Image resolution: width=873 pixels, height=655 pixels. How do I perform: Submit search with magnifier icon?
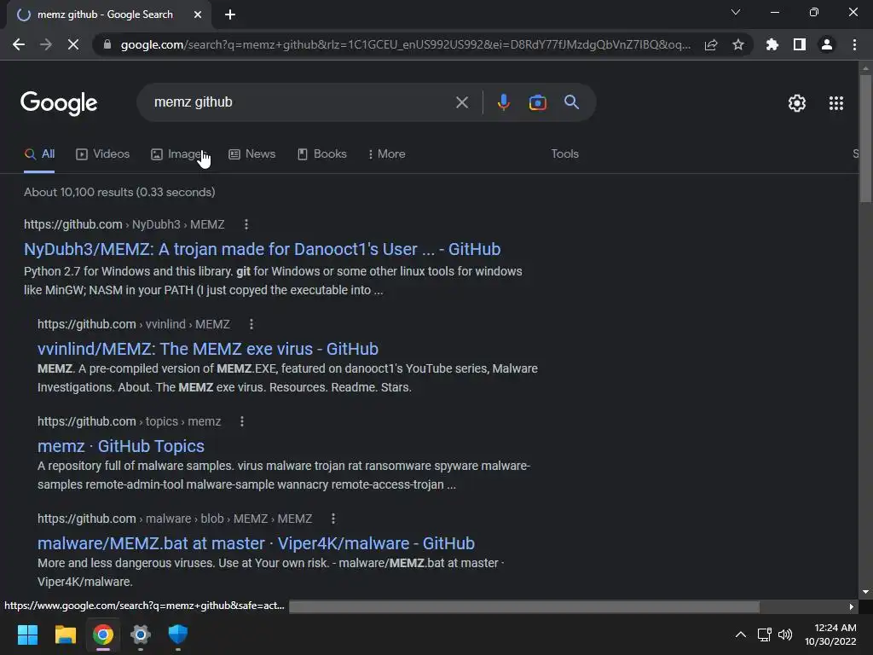coord(571,102)
